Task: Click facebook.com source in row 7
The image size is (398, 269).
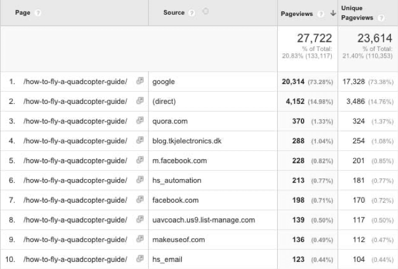Action: [175, 200]
